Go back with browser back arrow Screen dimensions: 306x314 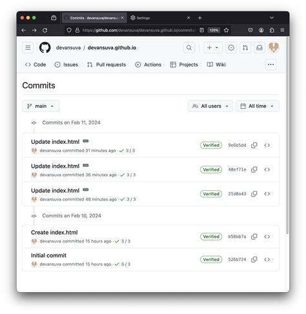[x=23, y=30]
